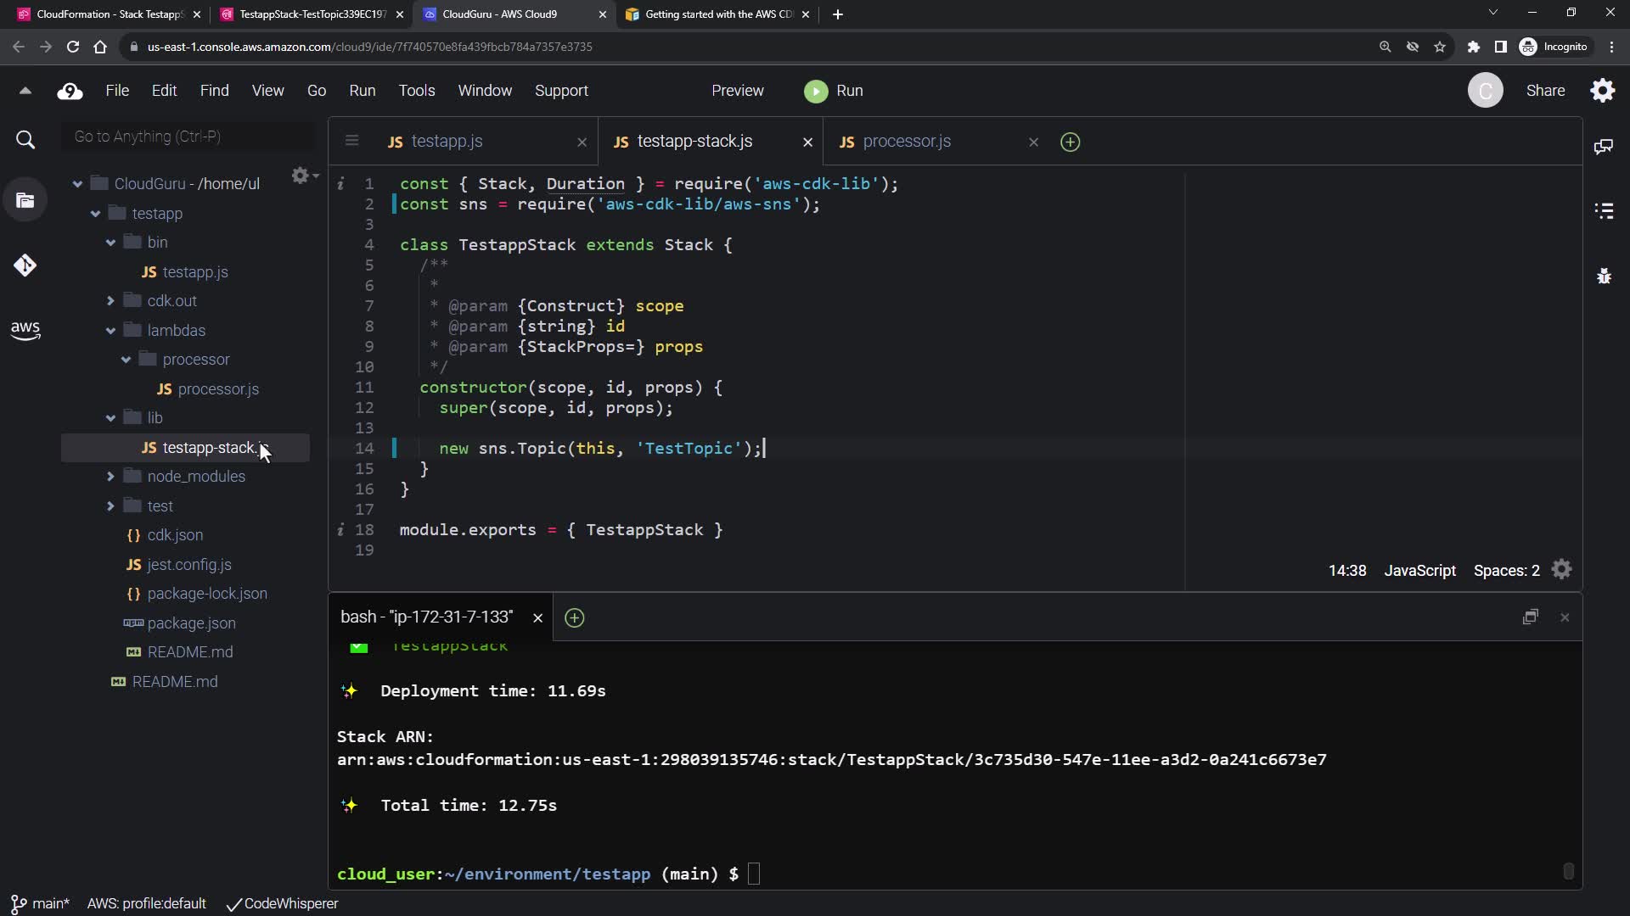Open the Debugger bug icon

click(1604, 276)
